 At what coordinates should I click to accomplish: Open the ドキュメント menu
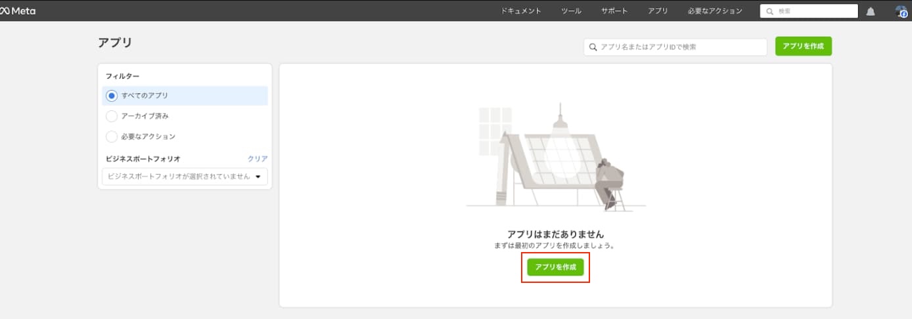[521, 11]
